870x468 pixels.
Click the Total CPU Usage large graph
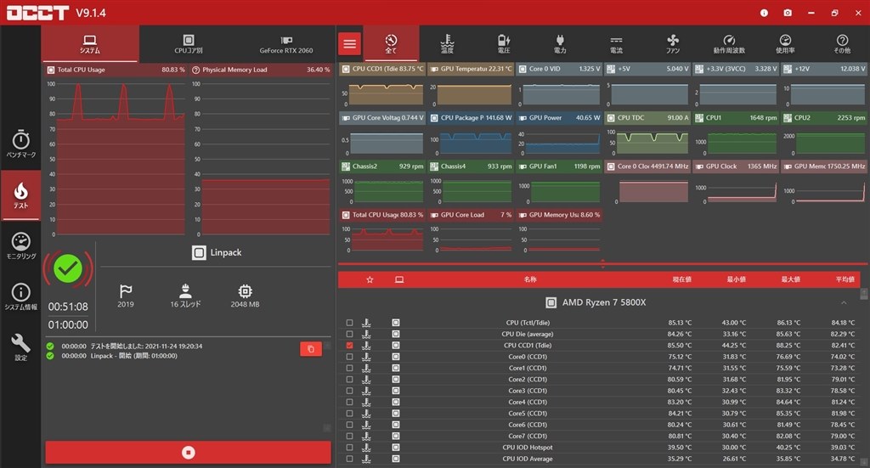point(116,151)
